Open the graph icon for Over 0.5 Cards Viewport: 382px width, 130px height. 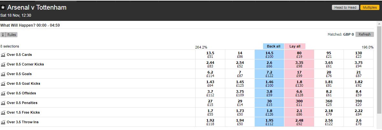[3, 55]
